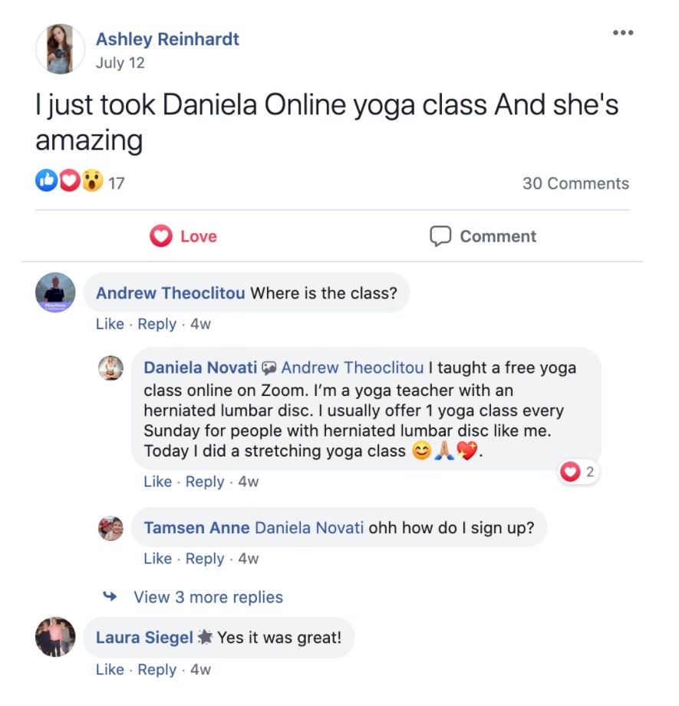Image resolution: width=679 pixels, height=706 pixels.
Task: Expand View 3 more replies
Action: [209, 597]
